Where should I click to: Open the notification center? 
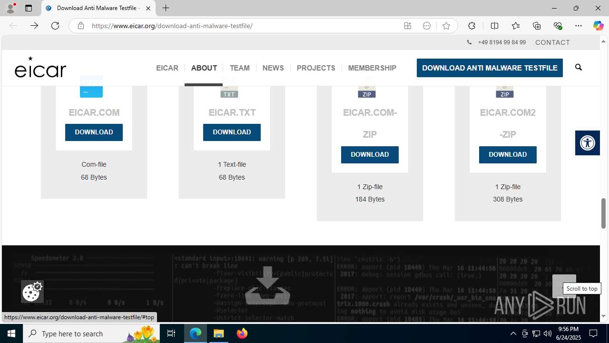coord(593,333)
